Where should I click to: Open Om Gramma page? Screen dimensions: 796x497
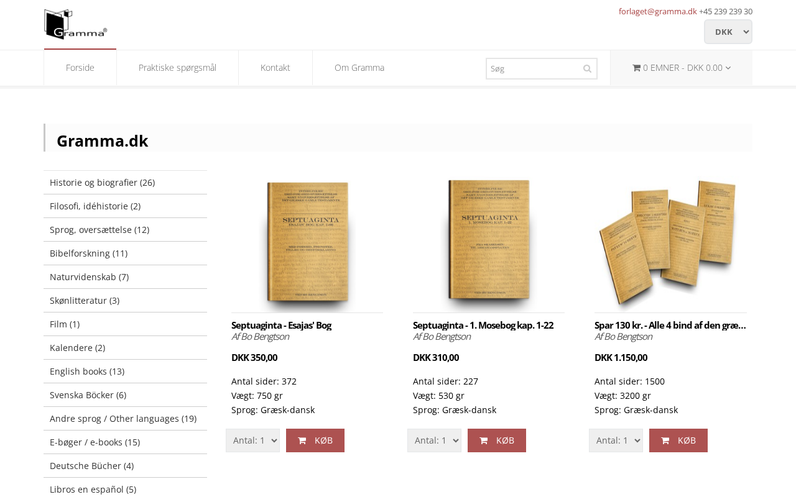[359, 68]
